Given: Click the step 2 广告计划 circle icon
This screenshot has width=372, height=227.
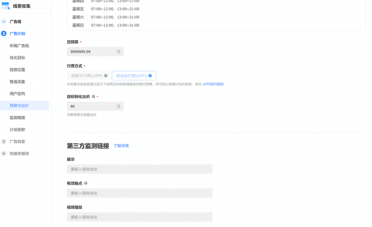Looking at the screenshot, I should coord(4,34).
